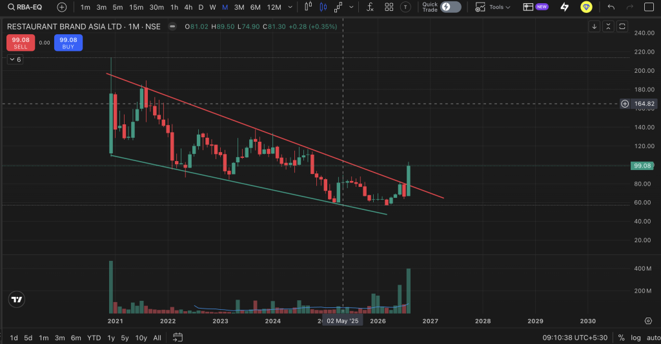Set range to 3m in bottom bar
Image resolution: width=661 pixels, height=344 pixels.
[60, 338]
